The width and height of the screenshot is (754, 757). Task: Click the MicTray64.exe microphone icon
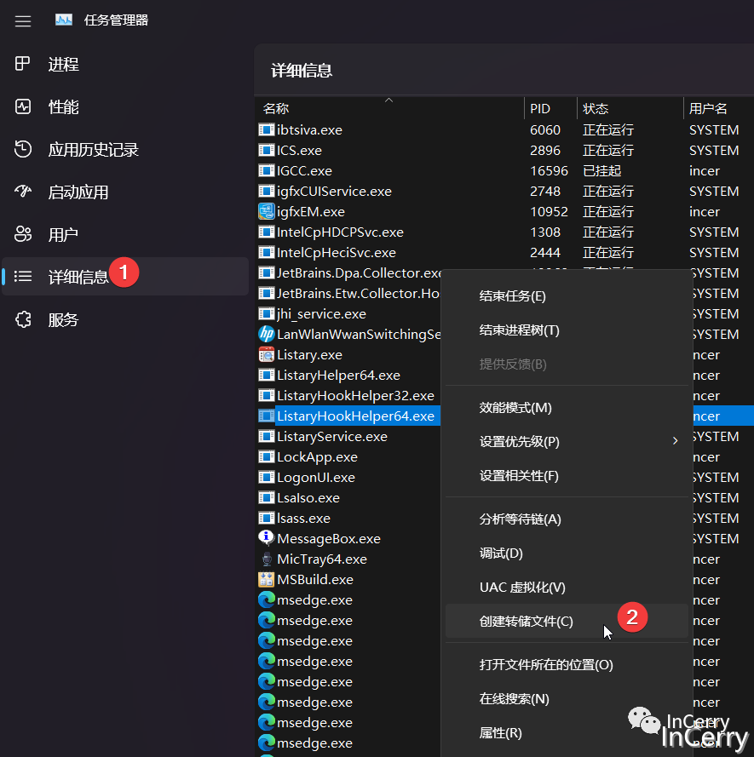(266, 559)
